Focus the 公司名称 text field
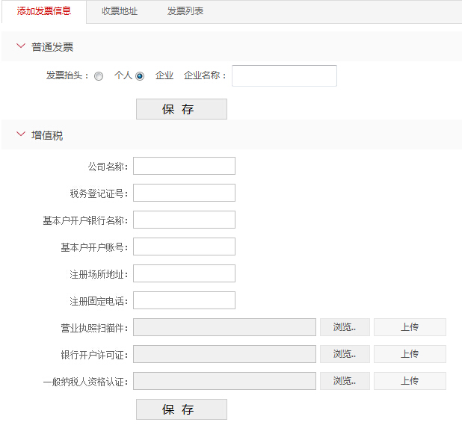 pyautogui.click(x=184, y=166)
